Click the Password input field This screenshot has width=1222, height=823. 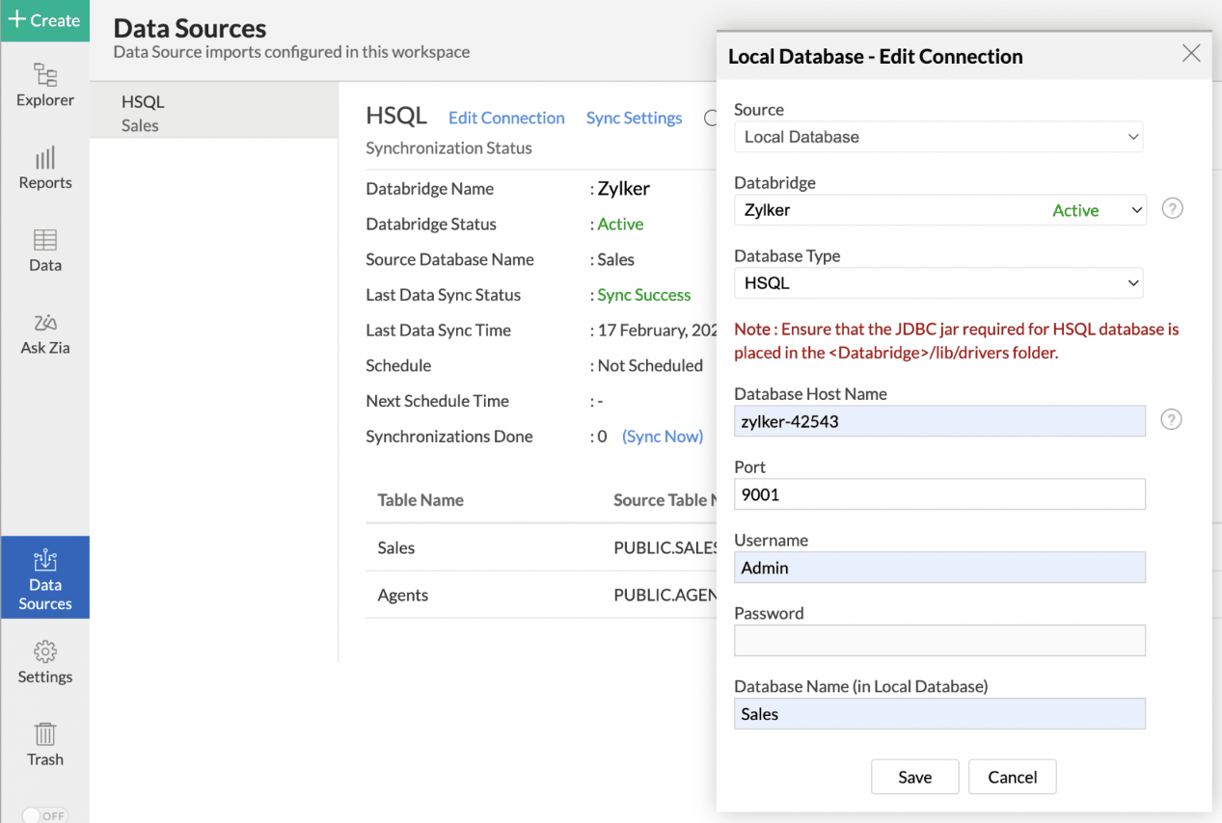tap(939, 641)
